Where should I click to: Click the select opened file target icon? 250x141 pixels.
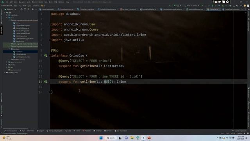[x=21, y=9]
